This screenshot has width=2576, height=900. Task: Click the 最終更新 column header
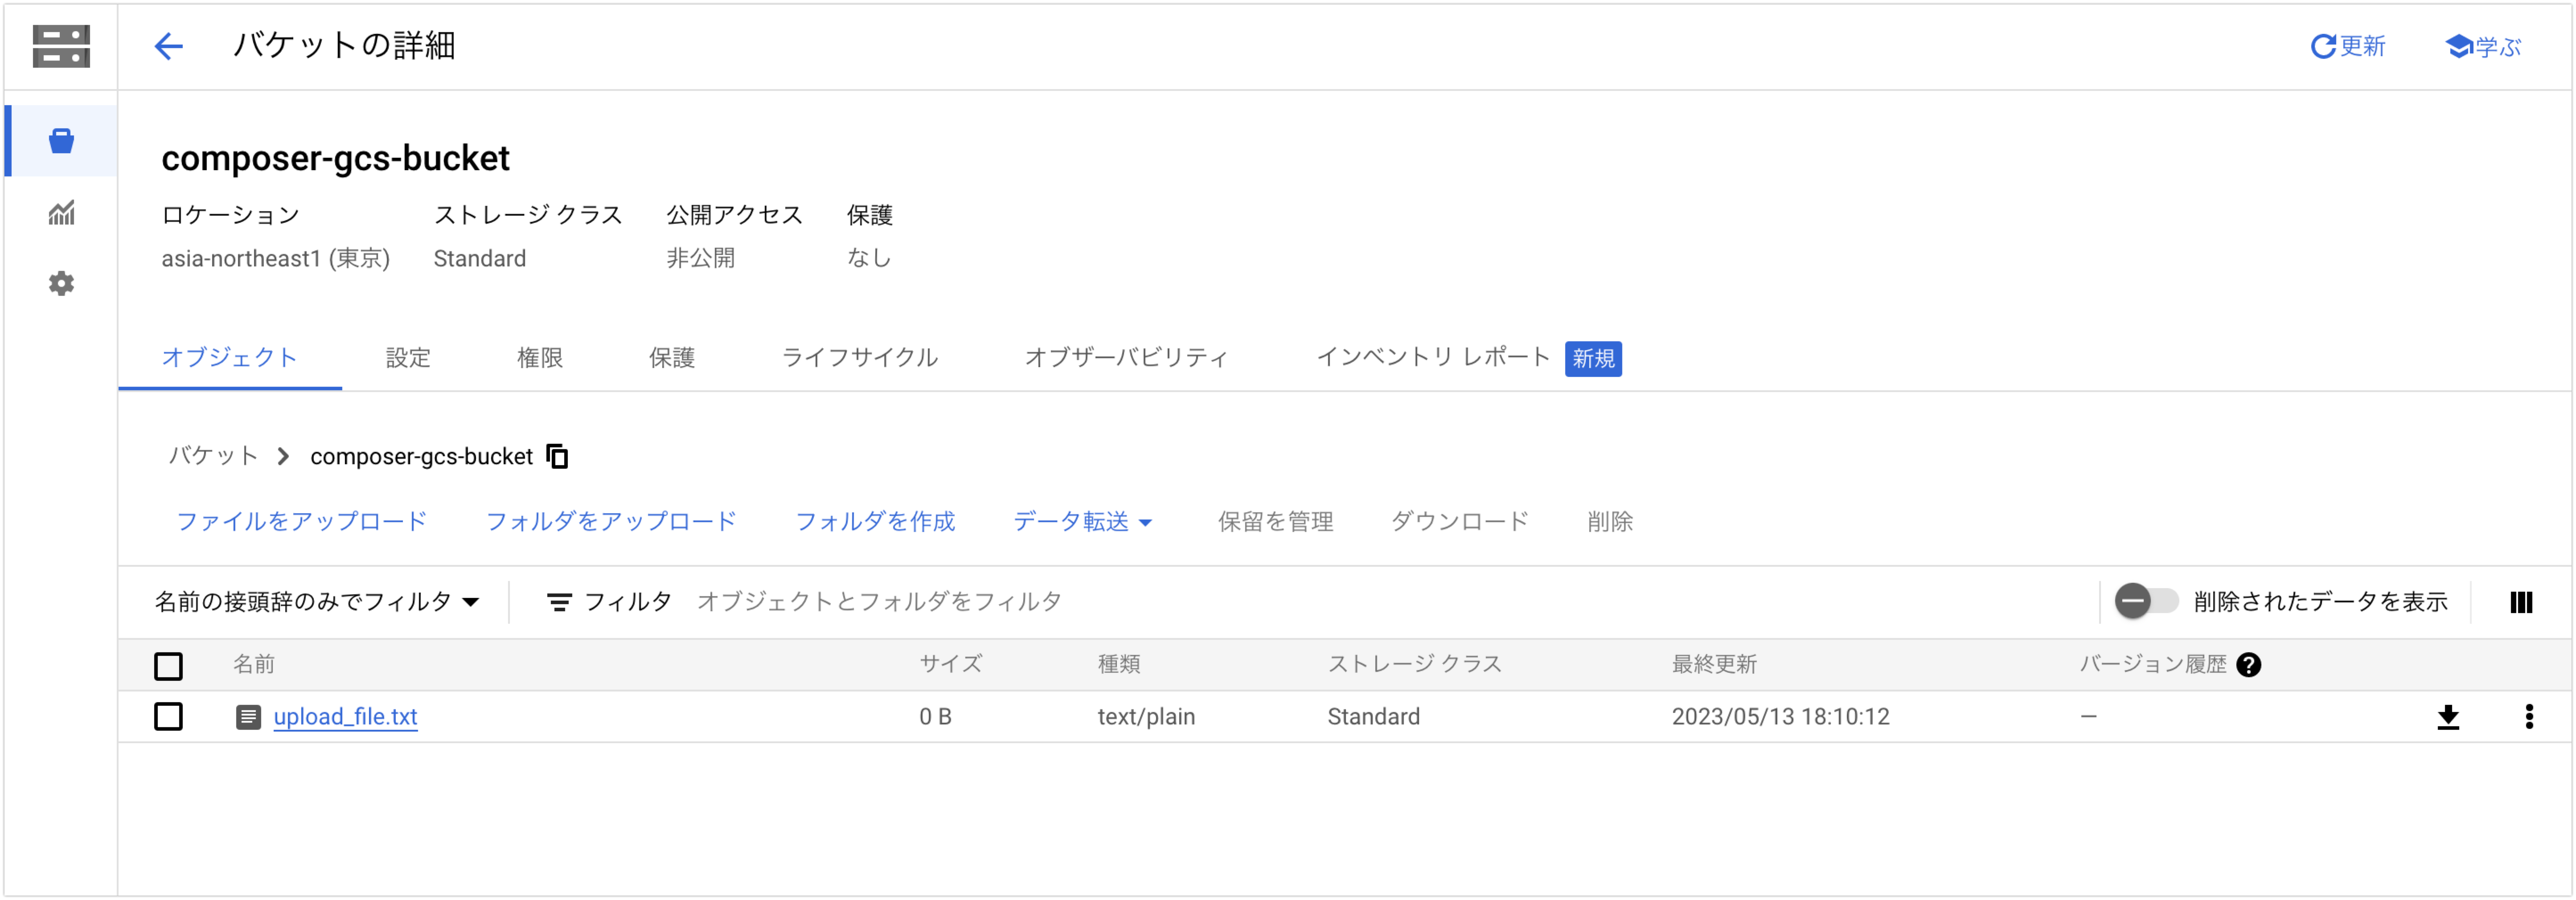click(1714, 665)
